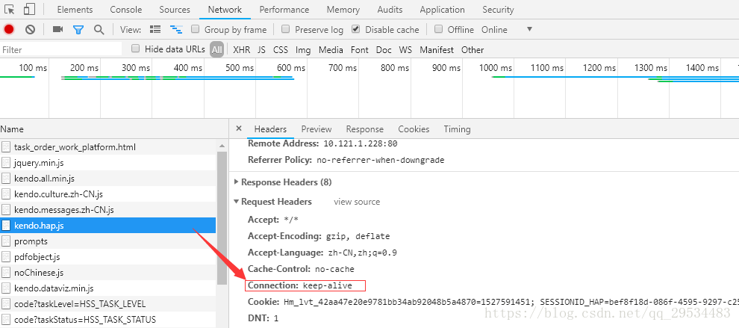
Task: Filter requests by Other
Action: click(473, 49)
